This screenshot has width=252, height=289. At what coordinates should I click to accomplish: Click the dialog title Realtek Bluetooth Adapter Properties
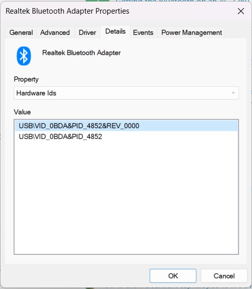[x=68, y=11]
